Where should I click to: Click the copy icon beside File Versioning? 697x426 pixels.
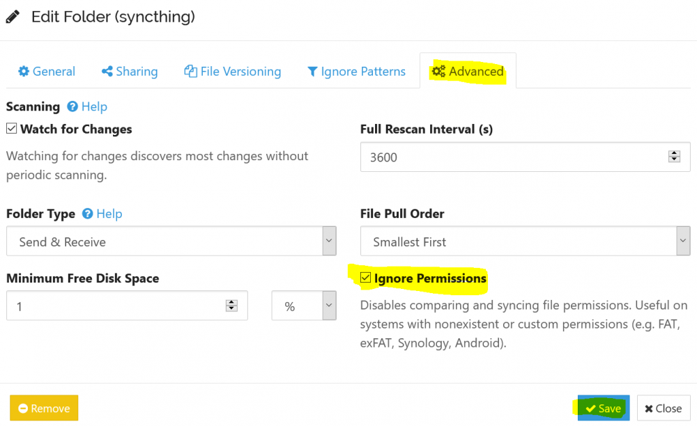191,71
